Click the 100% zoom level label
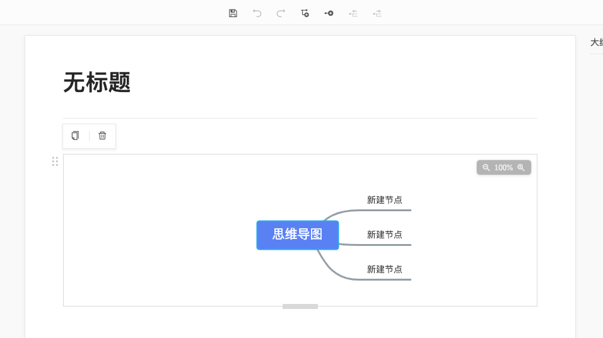The image size is (603, 338). click(503, 168)
